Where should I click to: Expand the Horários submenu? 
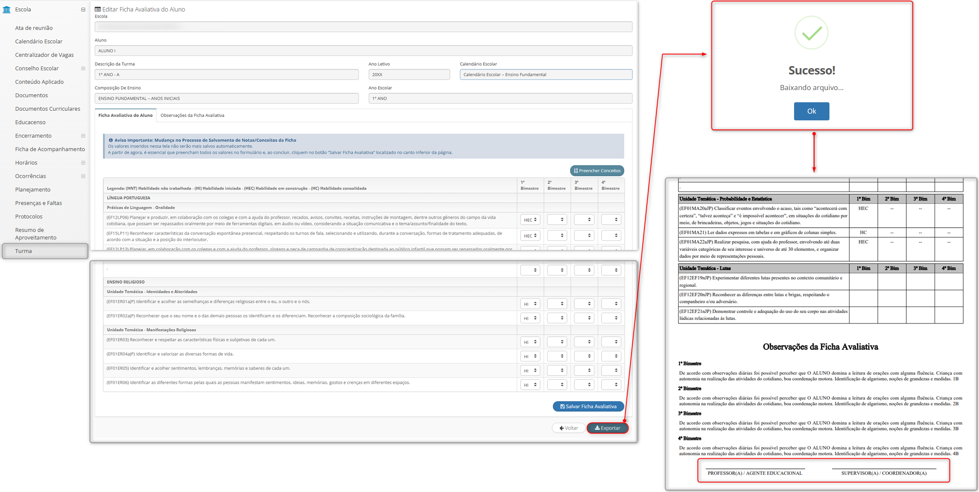click(83, 162)
